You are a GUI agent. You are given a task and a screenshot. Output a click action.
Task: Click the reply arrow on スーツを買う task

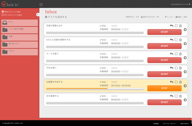(x=171, y=54)
